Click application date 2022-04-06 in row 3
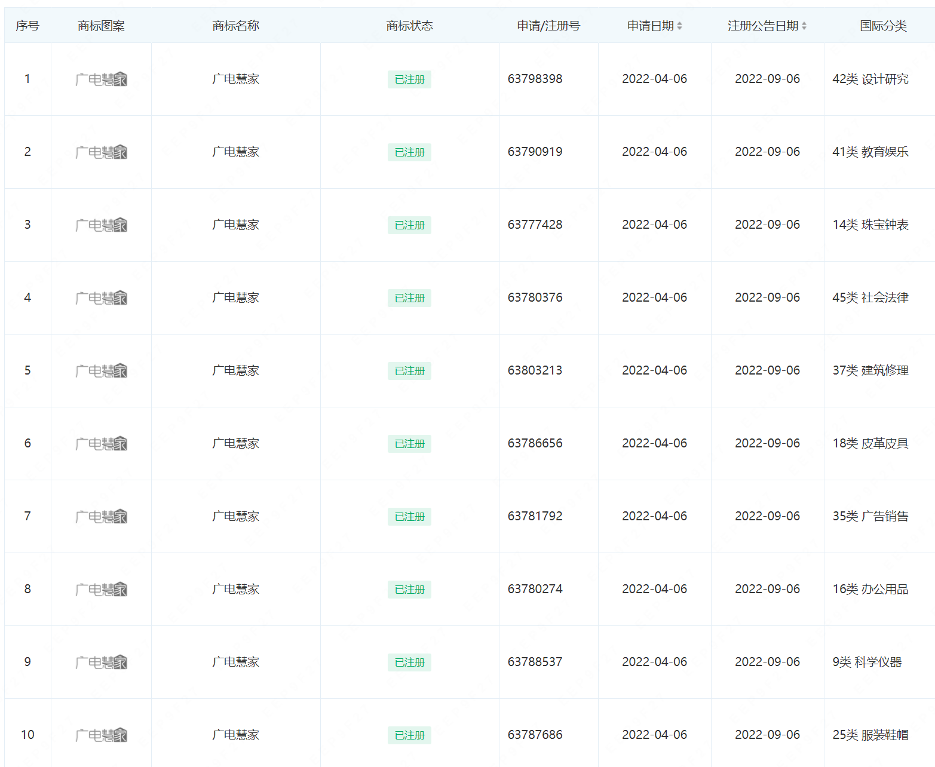935x767 pixels. click(654, 225)
